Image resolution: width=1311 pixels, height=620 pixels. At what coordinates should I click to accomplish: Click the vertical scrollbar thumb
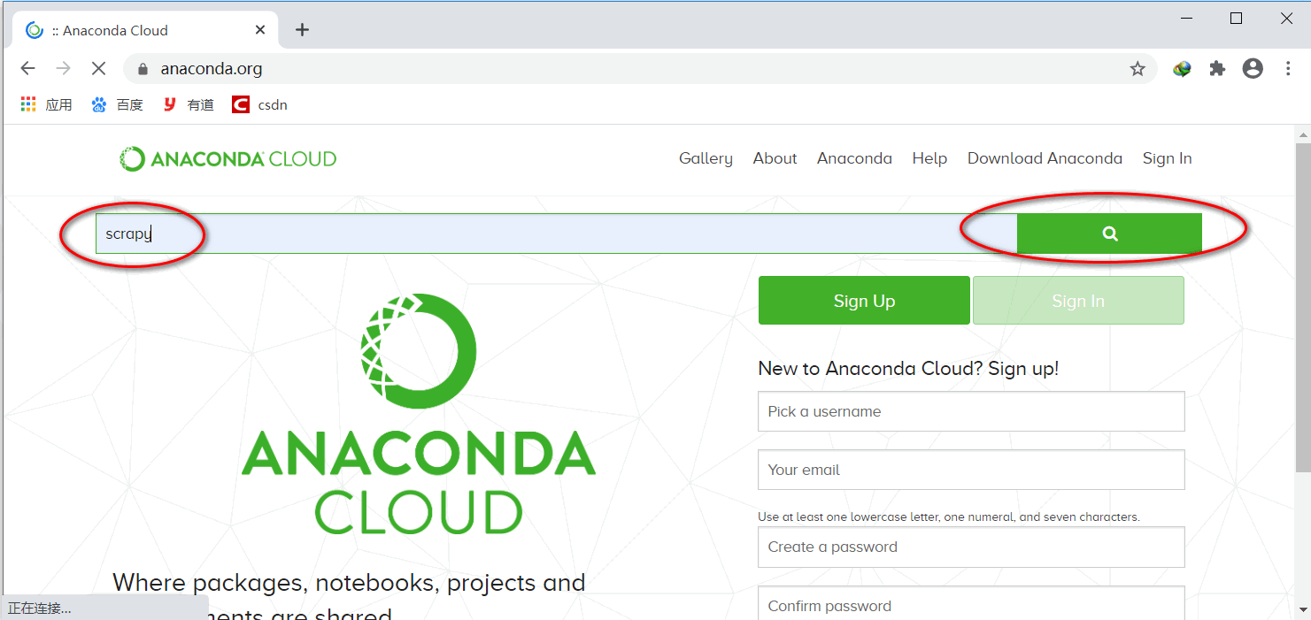[x=1303, y=310]
